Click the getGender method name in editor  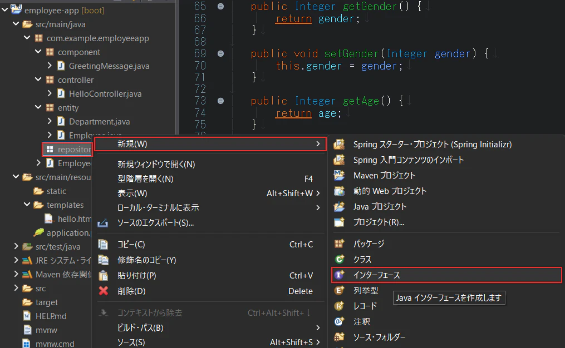(x=370, y=7)
